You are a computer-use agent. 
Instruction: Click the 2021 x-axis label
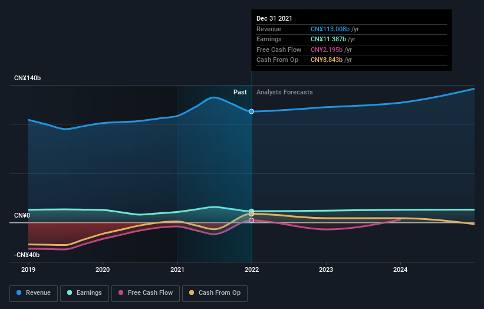point(177,270)
